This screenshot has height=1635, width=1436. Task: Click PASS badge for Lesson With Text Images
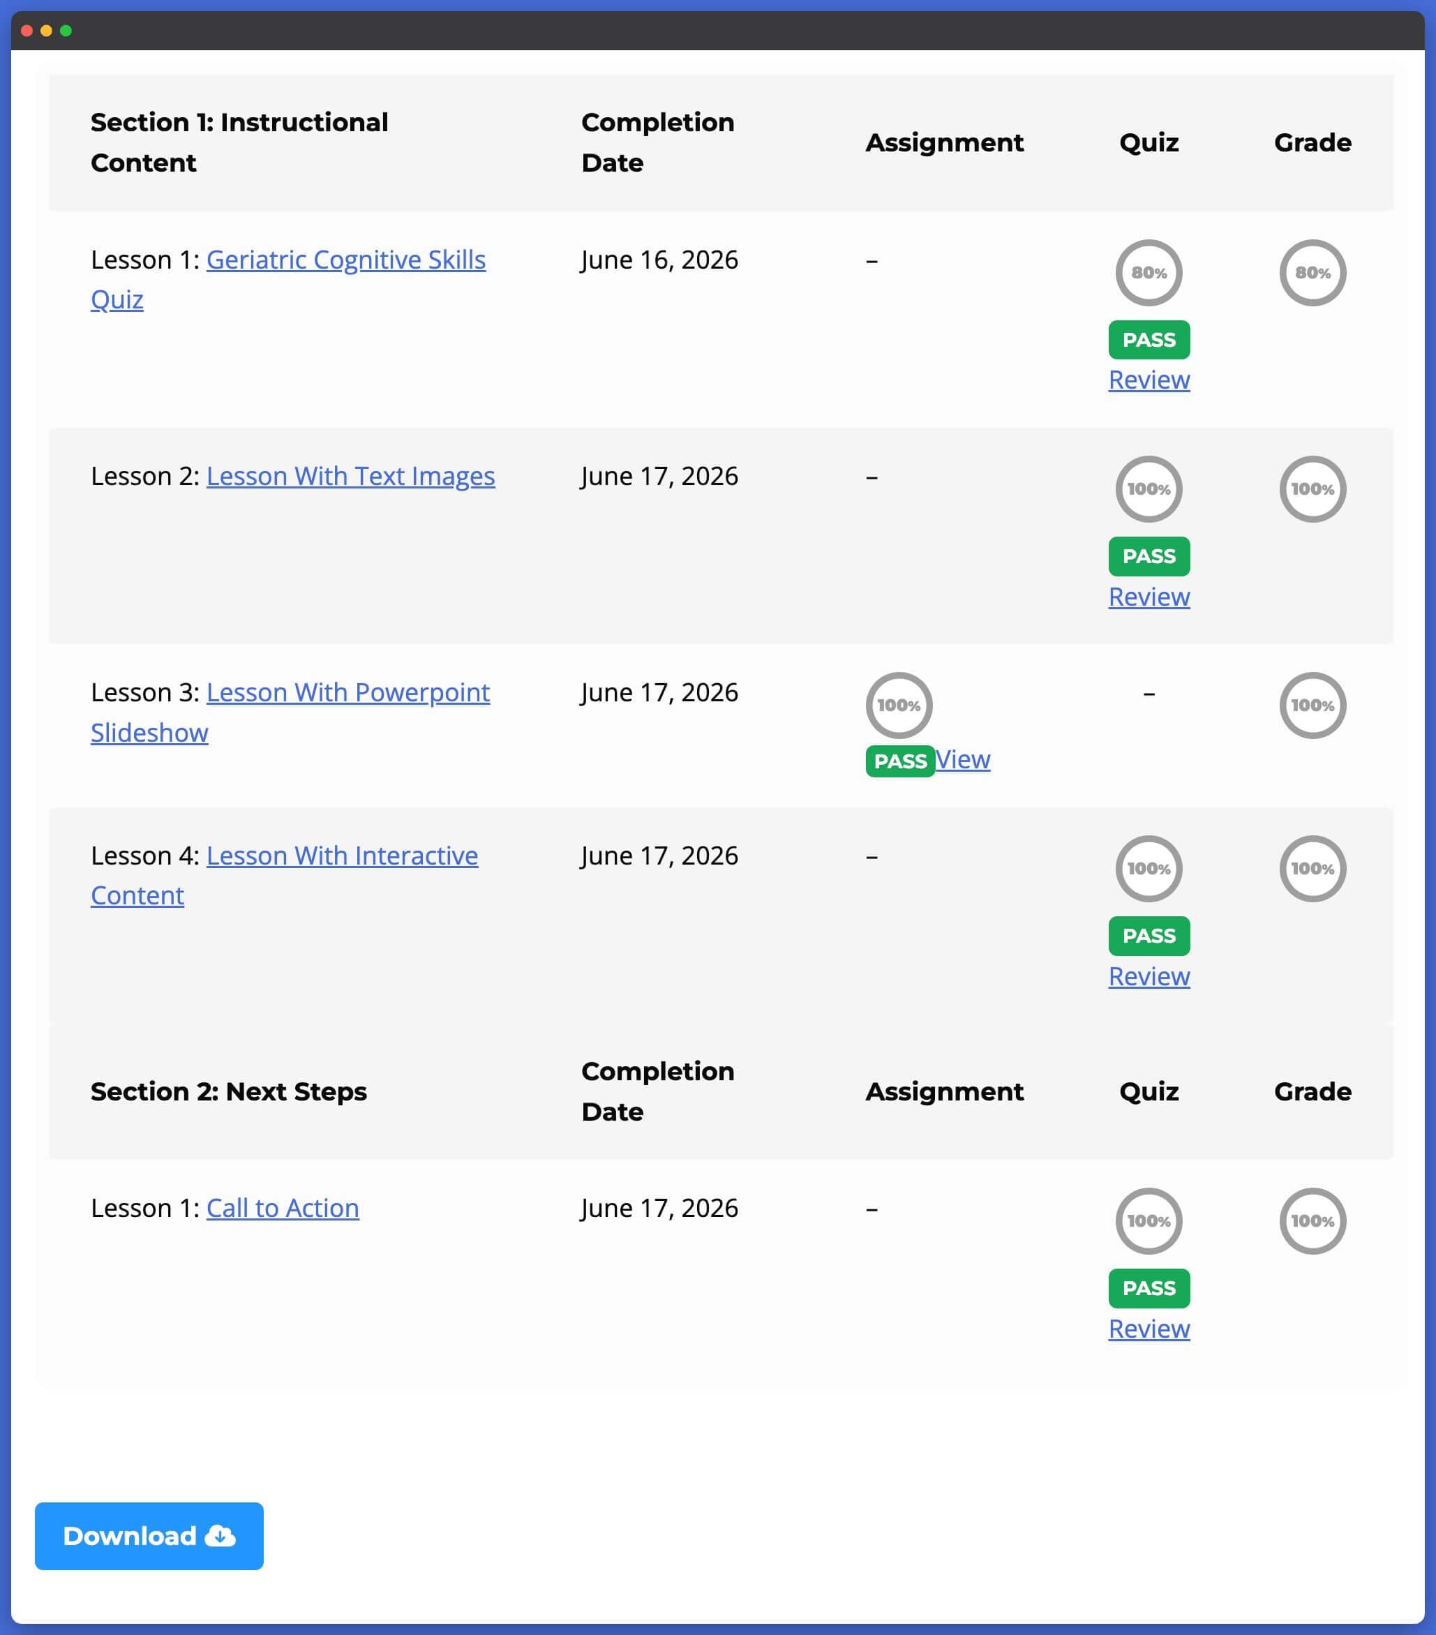(x=1149, y=556)
